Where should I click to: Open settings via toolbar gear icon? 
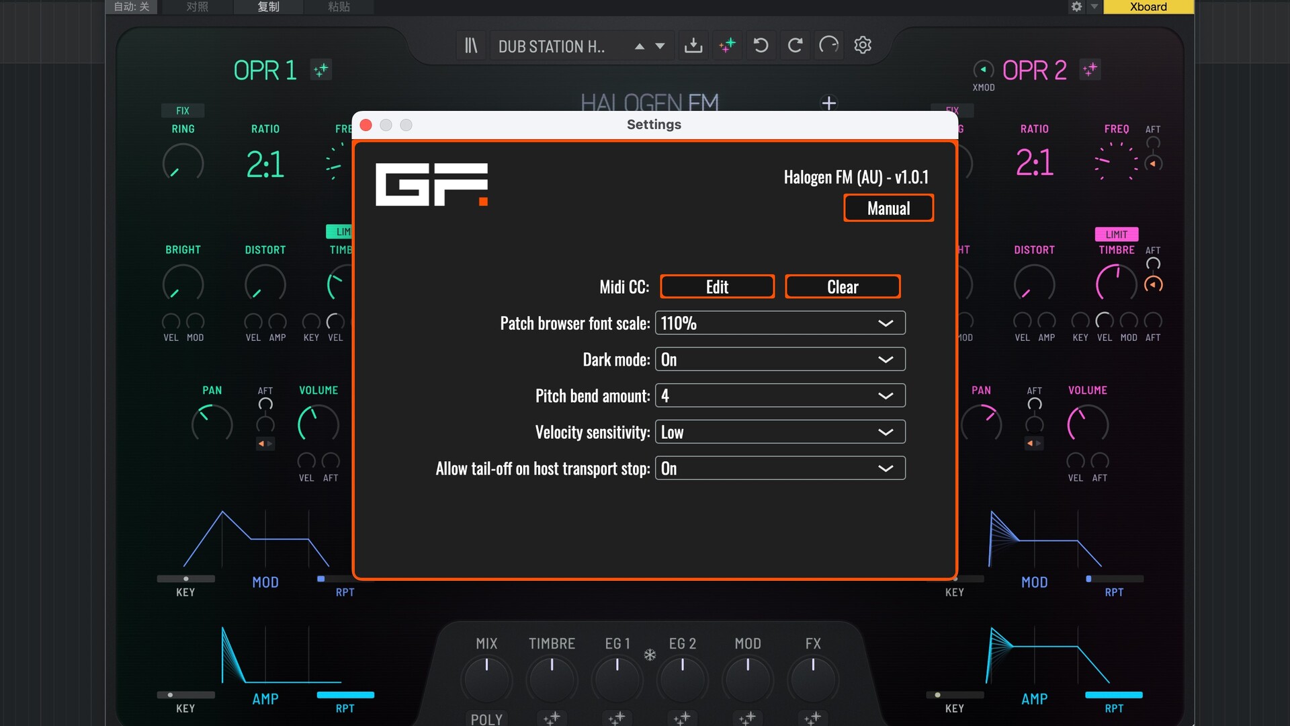[863, 46]
